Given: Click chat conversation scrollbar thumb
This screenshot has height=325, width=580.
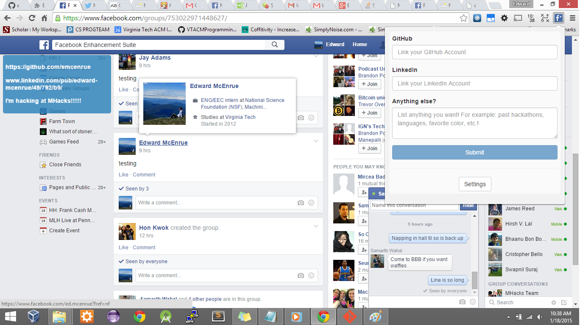Looking at the screenshot, I should [x=474, y=280].
